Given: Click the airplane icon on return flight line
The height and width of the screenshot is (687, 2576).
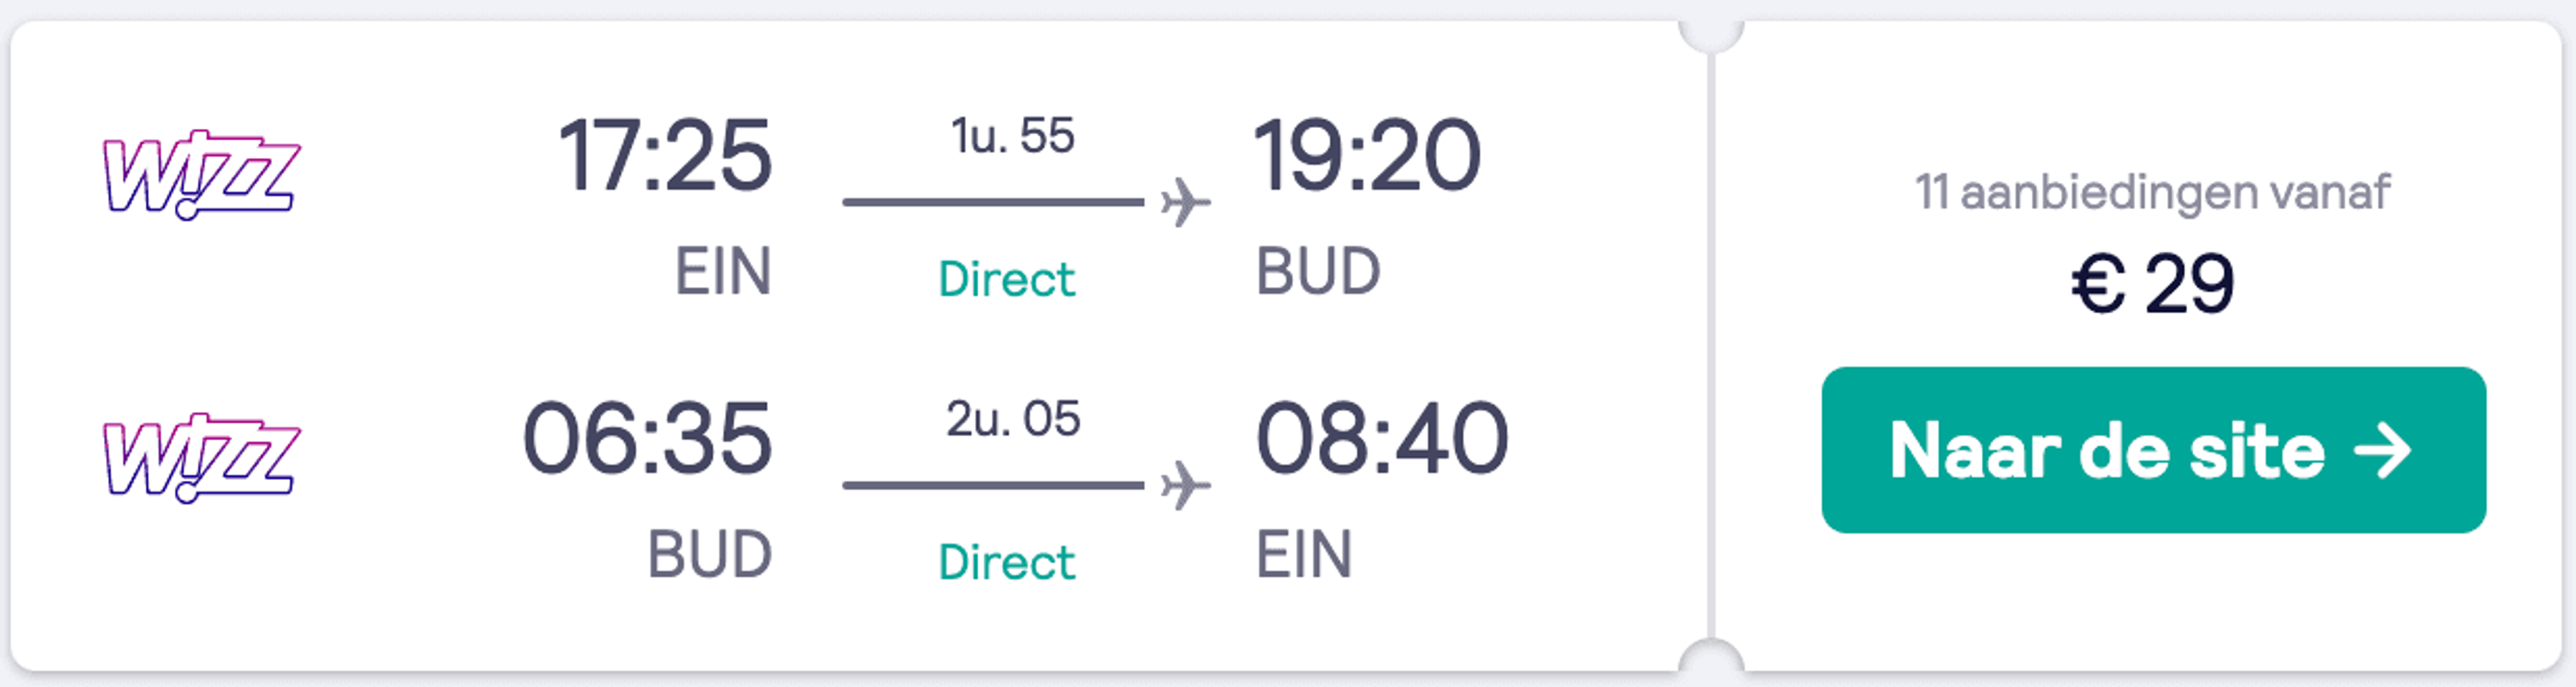Looking at the screenshot, I should 1186,487.
